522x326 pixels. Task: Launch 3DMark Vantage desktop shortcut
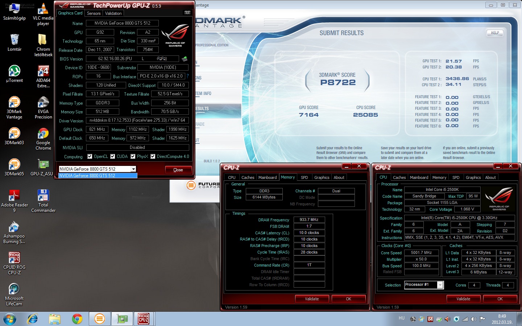(14, 108)
